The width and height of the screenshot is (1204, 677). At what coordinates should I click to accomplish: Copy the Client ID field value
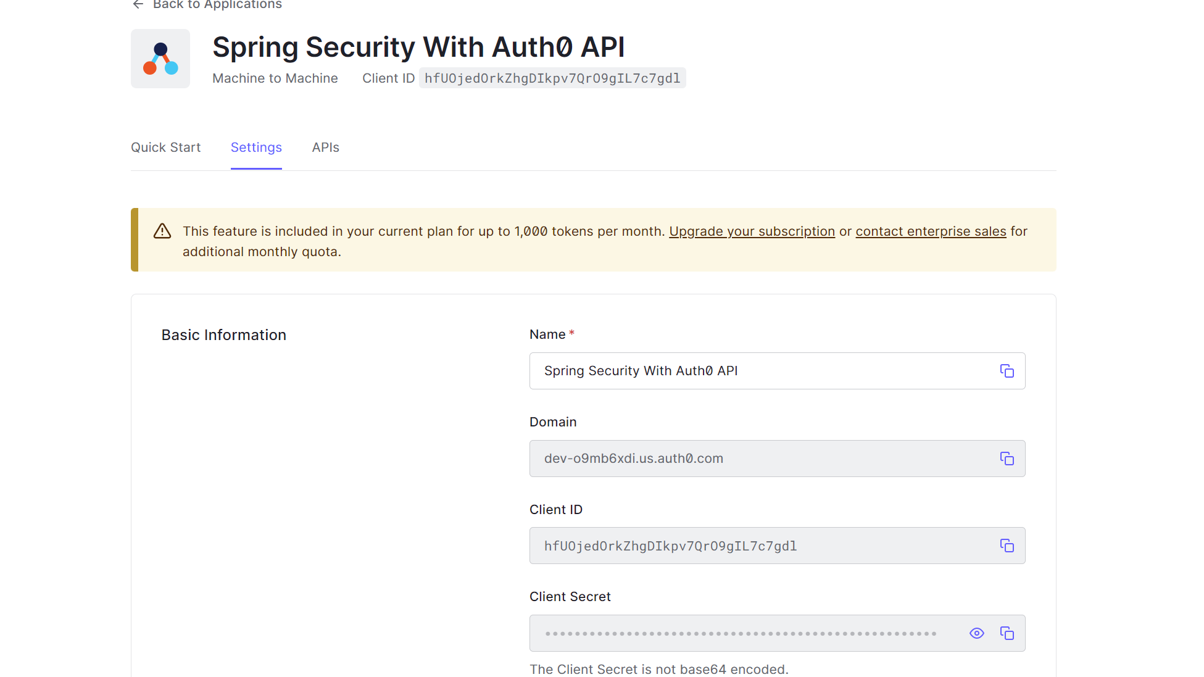tap(1007, 546)
